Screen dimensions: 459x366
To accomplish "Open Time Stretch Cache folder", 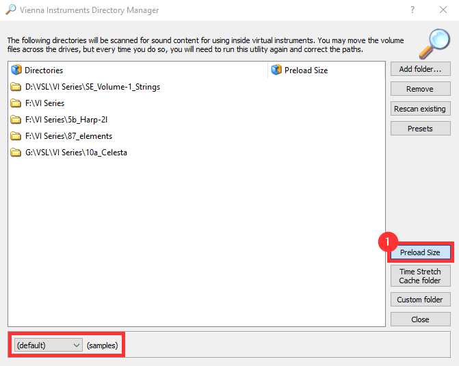I will (x=421, y=276).
